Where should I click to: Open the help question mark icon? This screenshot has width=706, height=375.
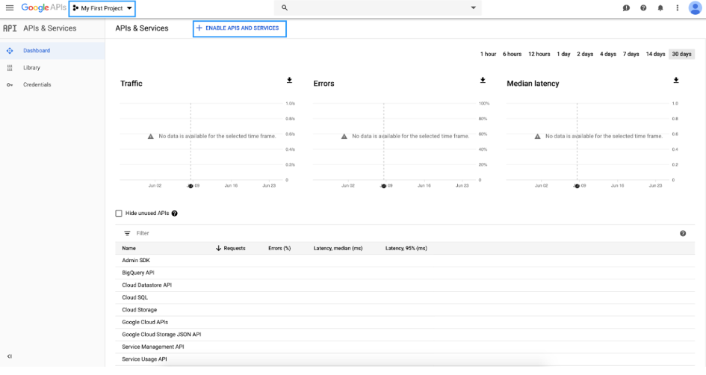point(643,7)
